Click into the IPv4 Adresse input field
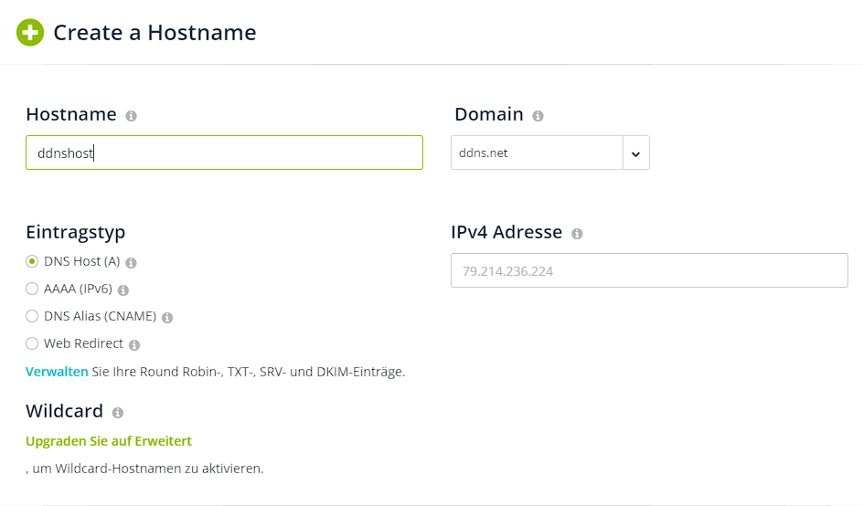The height and width of the screenshot is (506, 863). coord(649,270)
